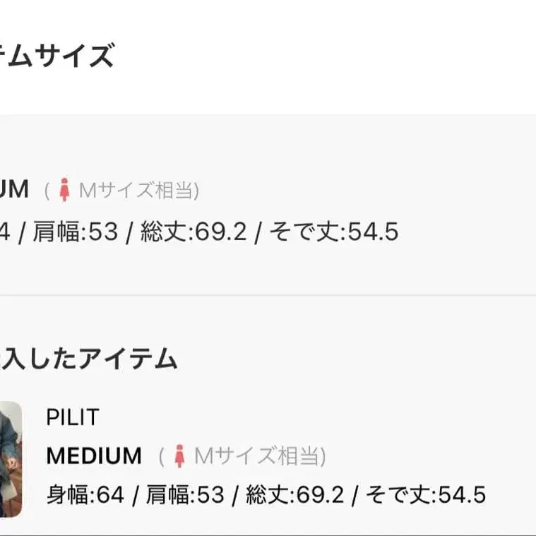Click そで丈:54.5 in the upper measurements line

pyautogui.click(x=334, y=232)
